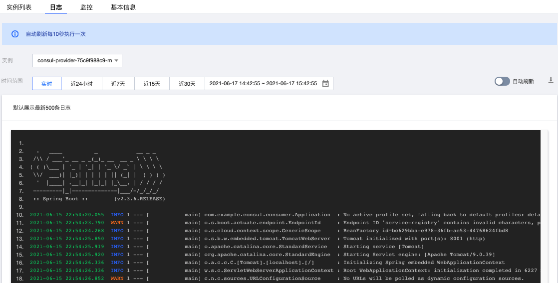Screen dimensions: 558x283
Task: Choose the 近7天 time range
Action: pyautogui.click(x=118, y=84)
